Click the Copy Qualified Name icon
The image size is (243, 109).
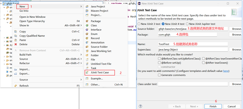16,36
